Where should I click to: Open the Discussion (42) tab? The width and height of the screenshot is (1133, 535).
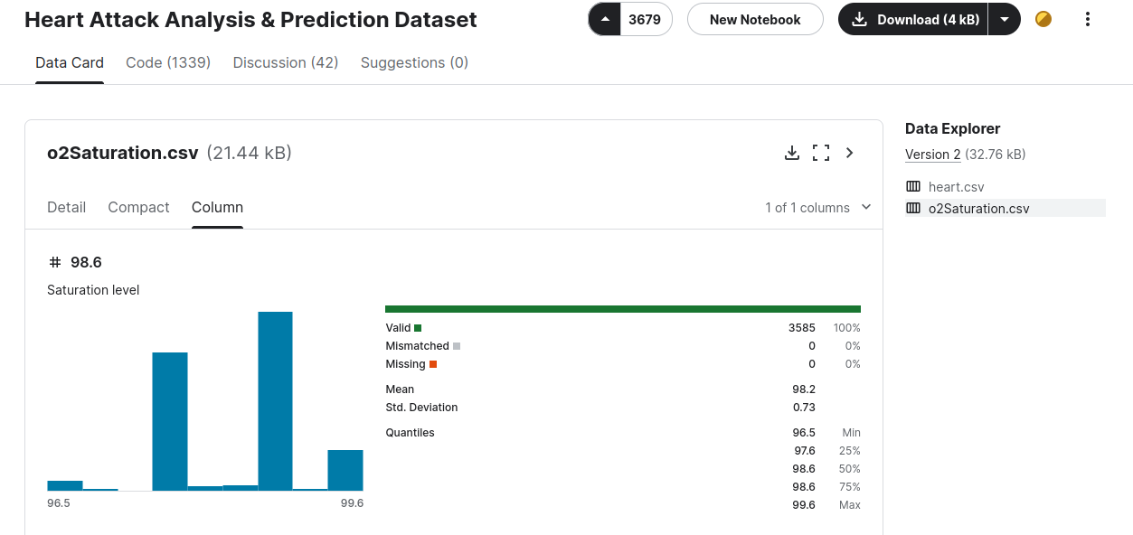tap(286, 62)
